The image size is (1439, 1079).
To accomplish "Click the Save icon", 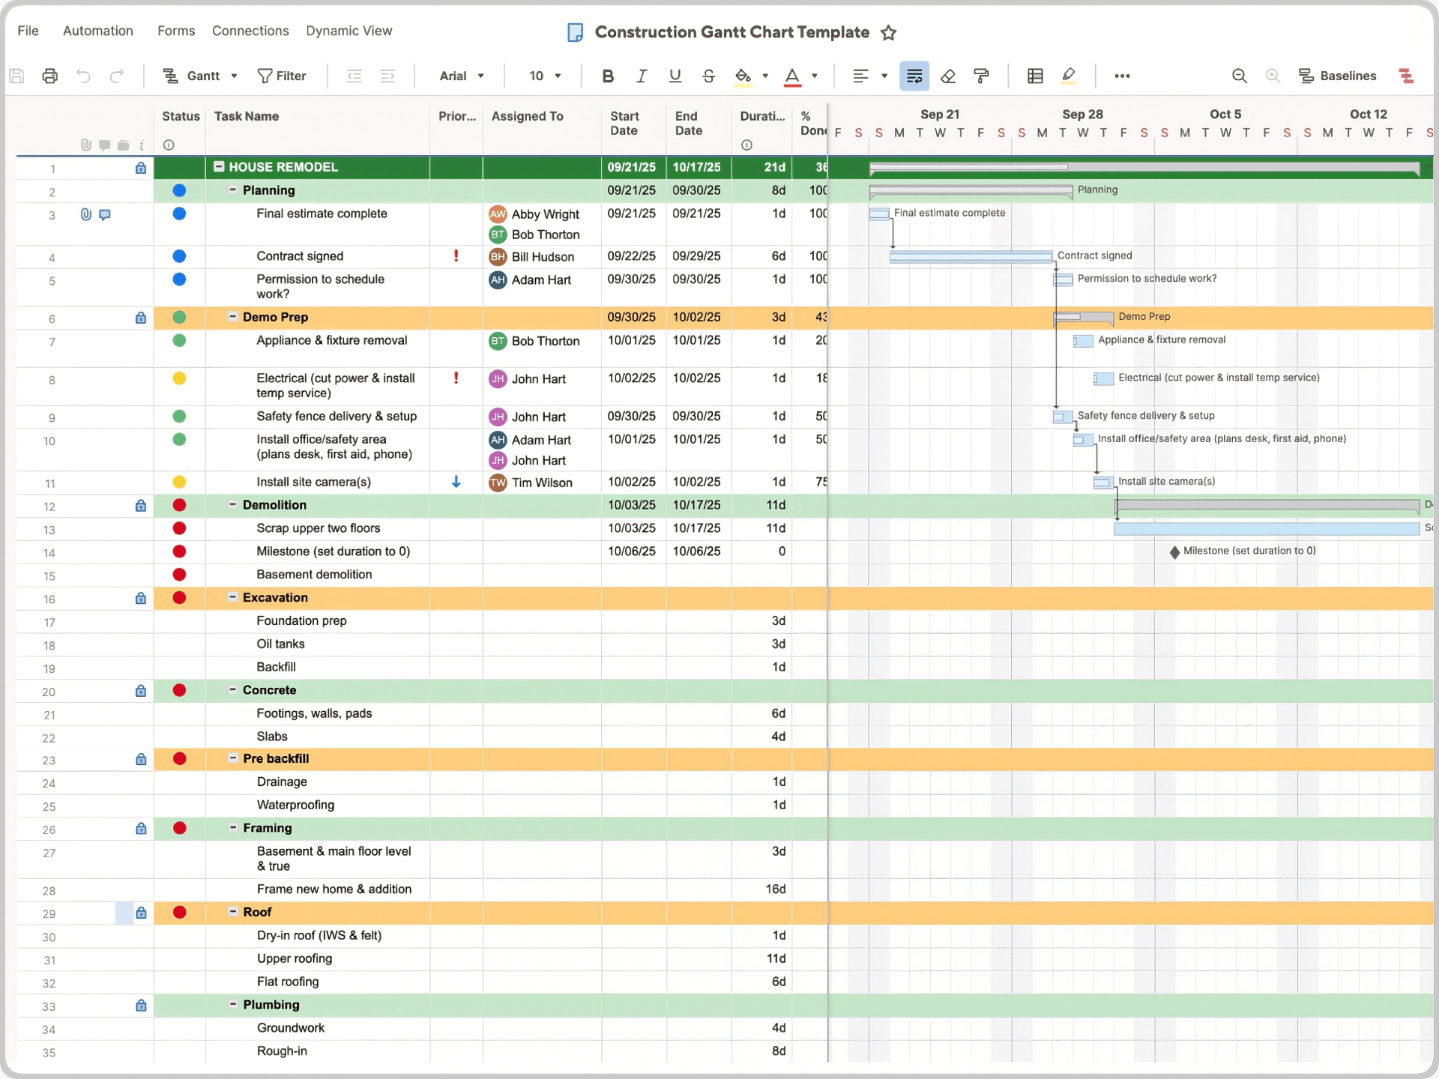I will [17, 76].
